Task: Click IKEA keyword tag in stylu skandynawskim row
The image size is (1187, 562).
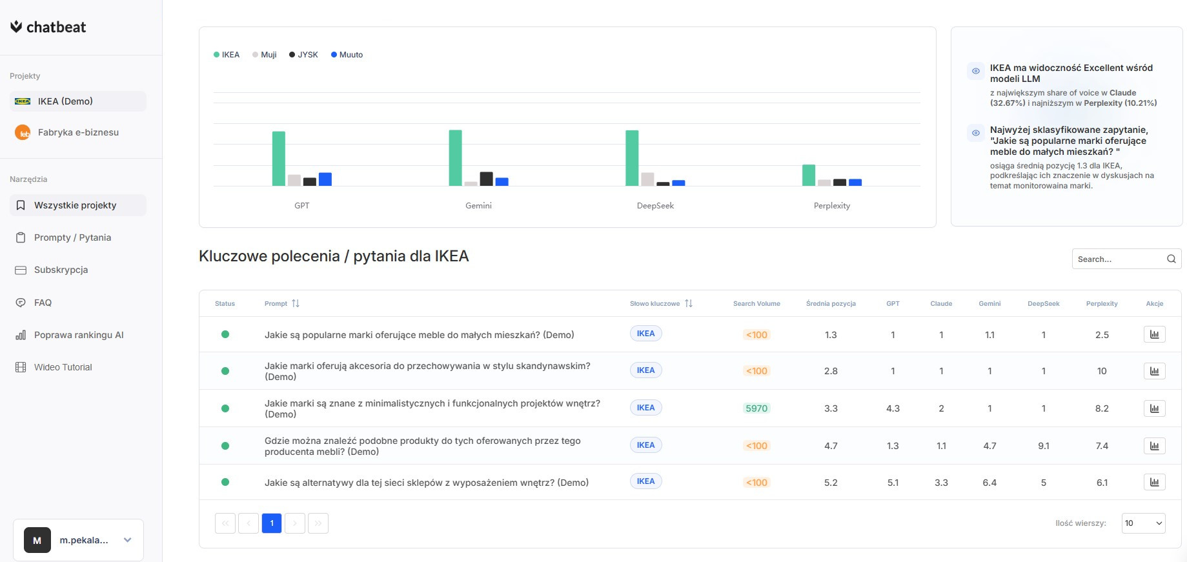Action: coord(646,370)
